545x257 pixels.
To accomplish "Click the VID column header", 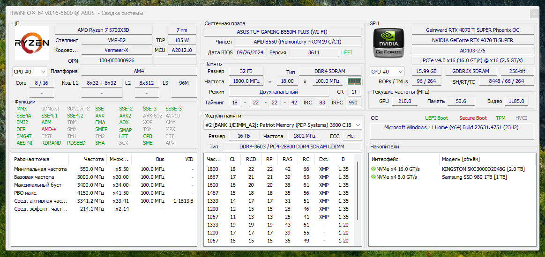I will pos(182,159).
